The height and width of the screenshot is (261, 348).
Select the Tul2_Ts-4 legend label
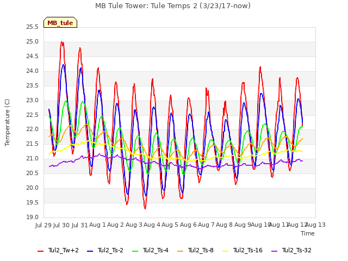pyautogui.click(x=156, y=250)
